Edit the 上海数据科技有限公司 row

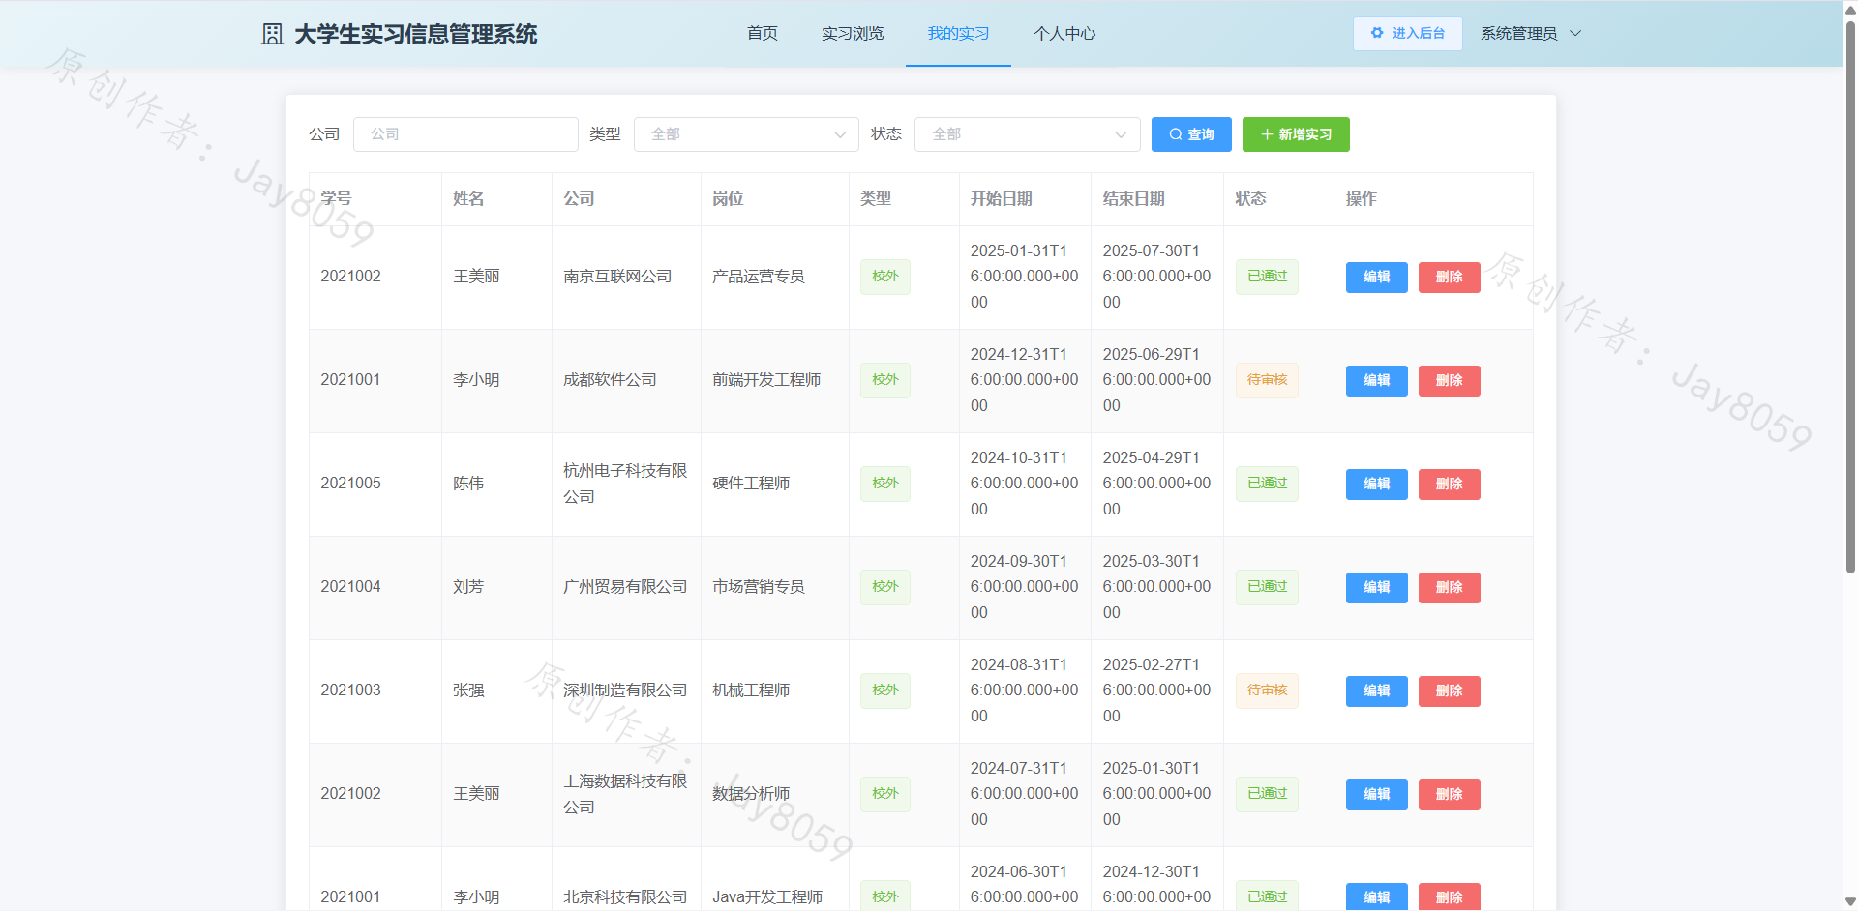click(1376, 795)
